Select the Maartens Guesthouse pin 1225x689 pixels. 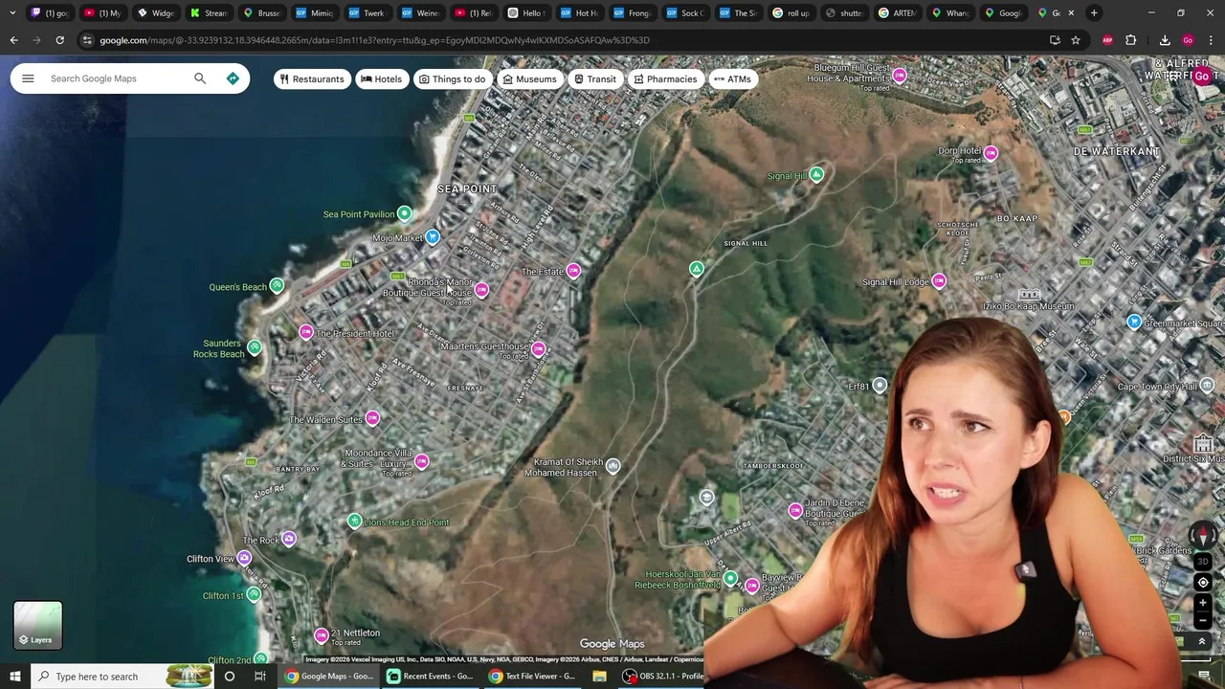tap(539, 350)
